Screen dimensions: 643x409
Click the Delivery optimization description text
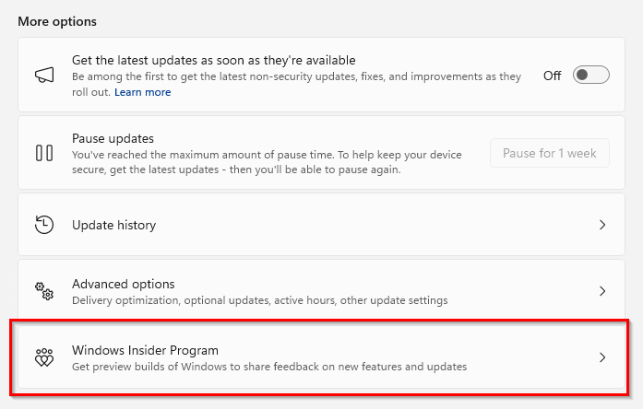tap(259, 300)
